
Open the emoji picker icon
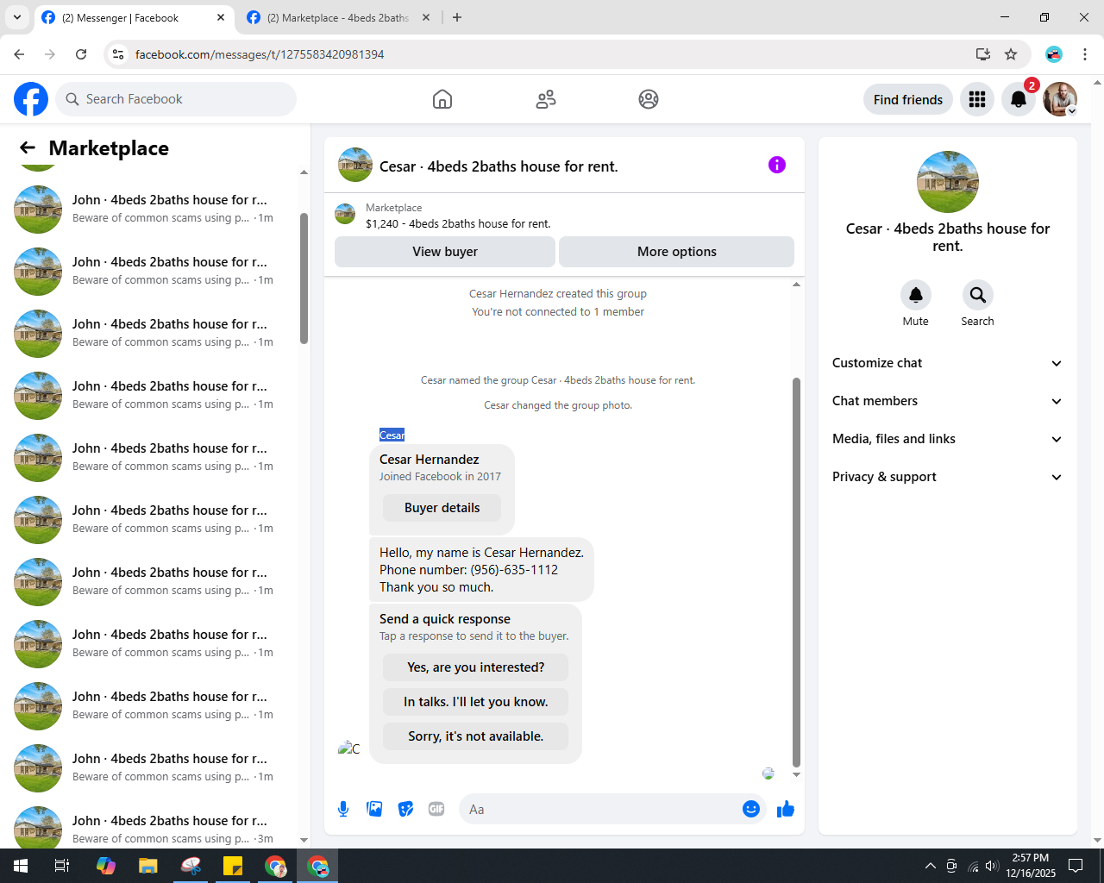pyautogui.click(x=751, y=809)
